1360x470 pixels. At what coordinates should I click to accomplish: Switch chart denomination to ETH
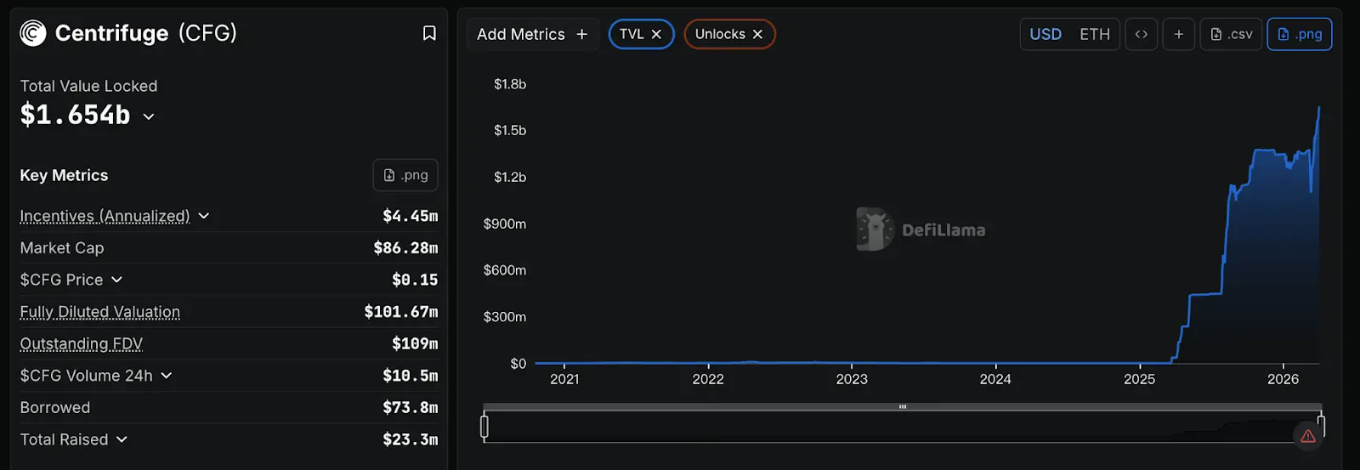click(x=1095, y=34)
